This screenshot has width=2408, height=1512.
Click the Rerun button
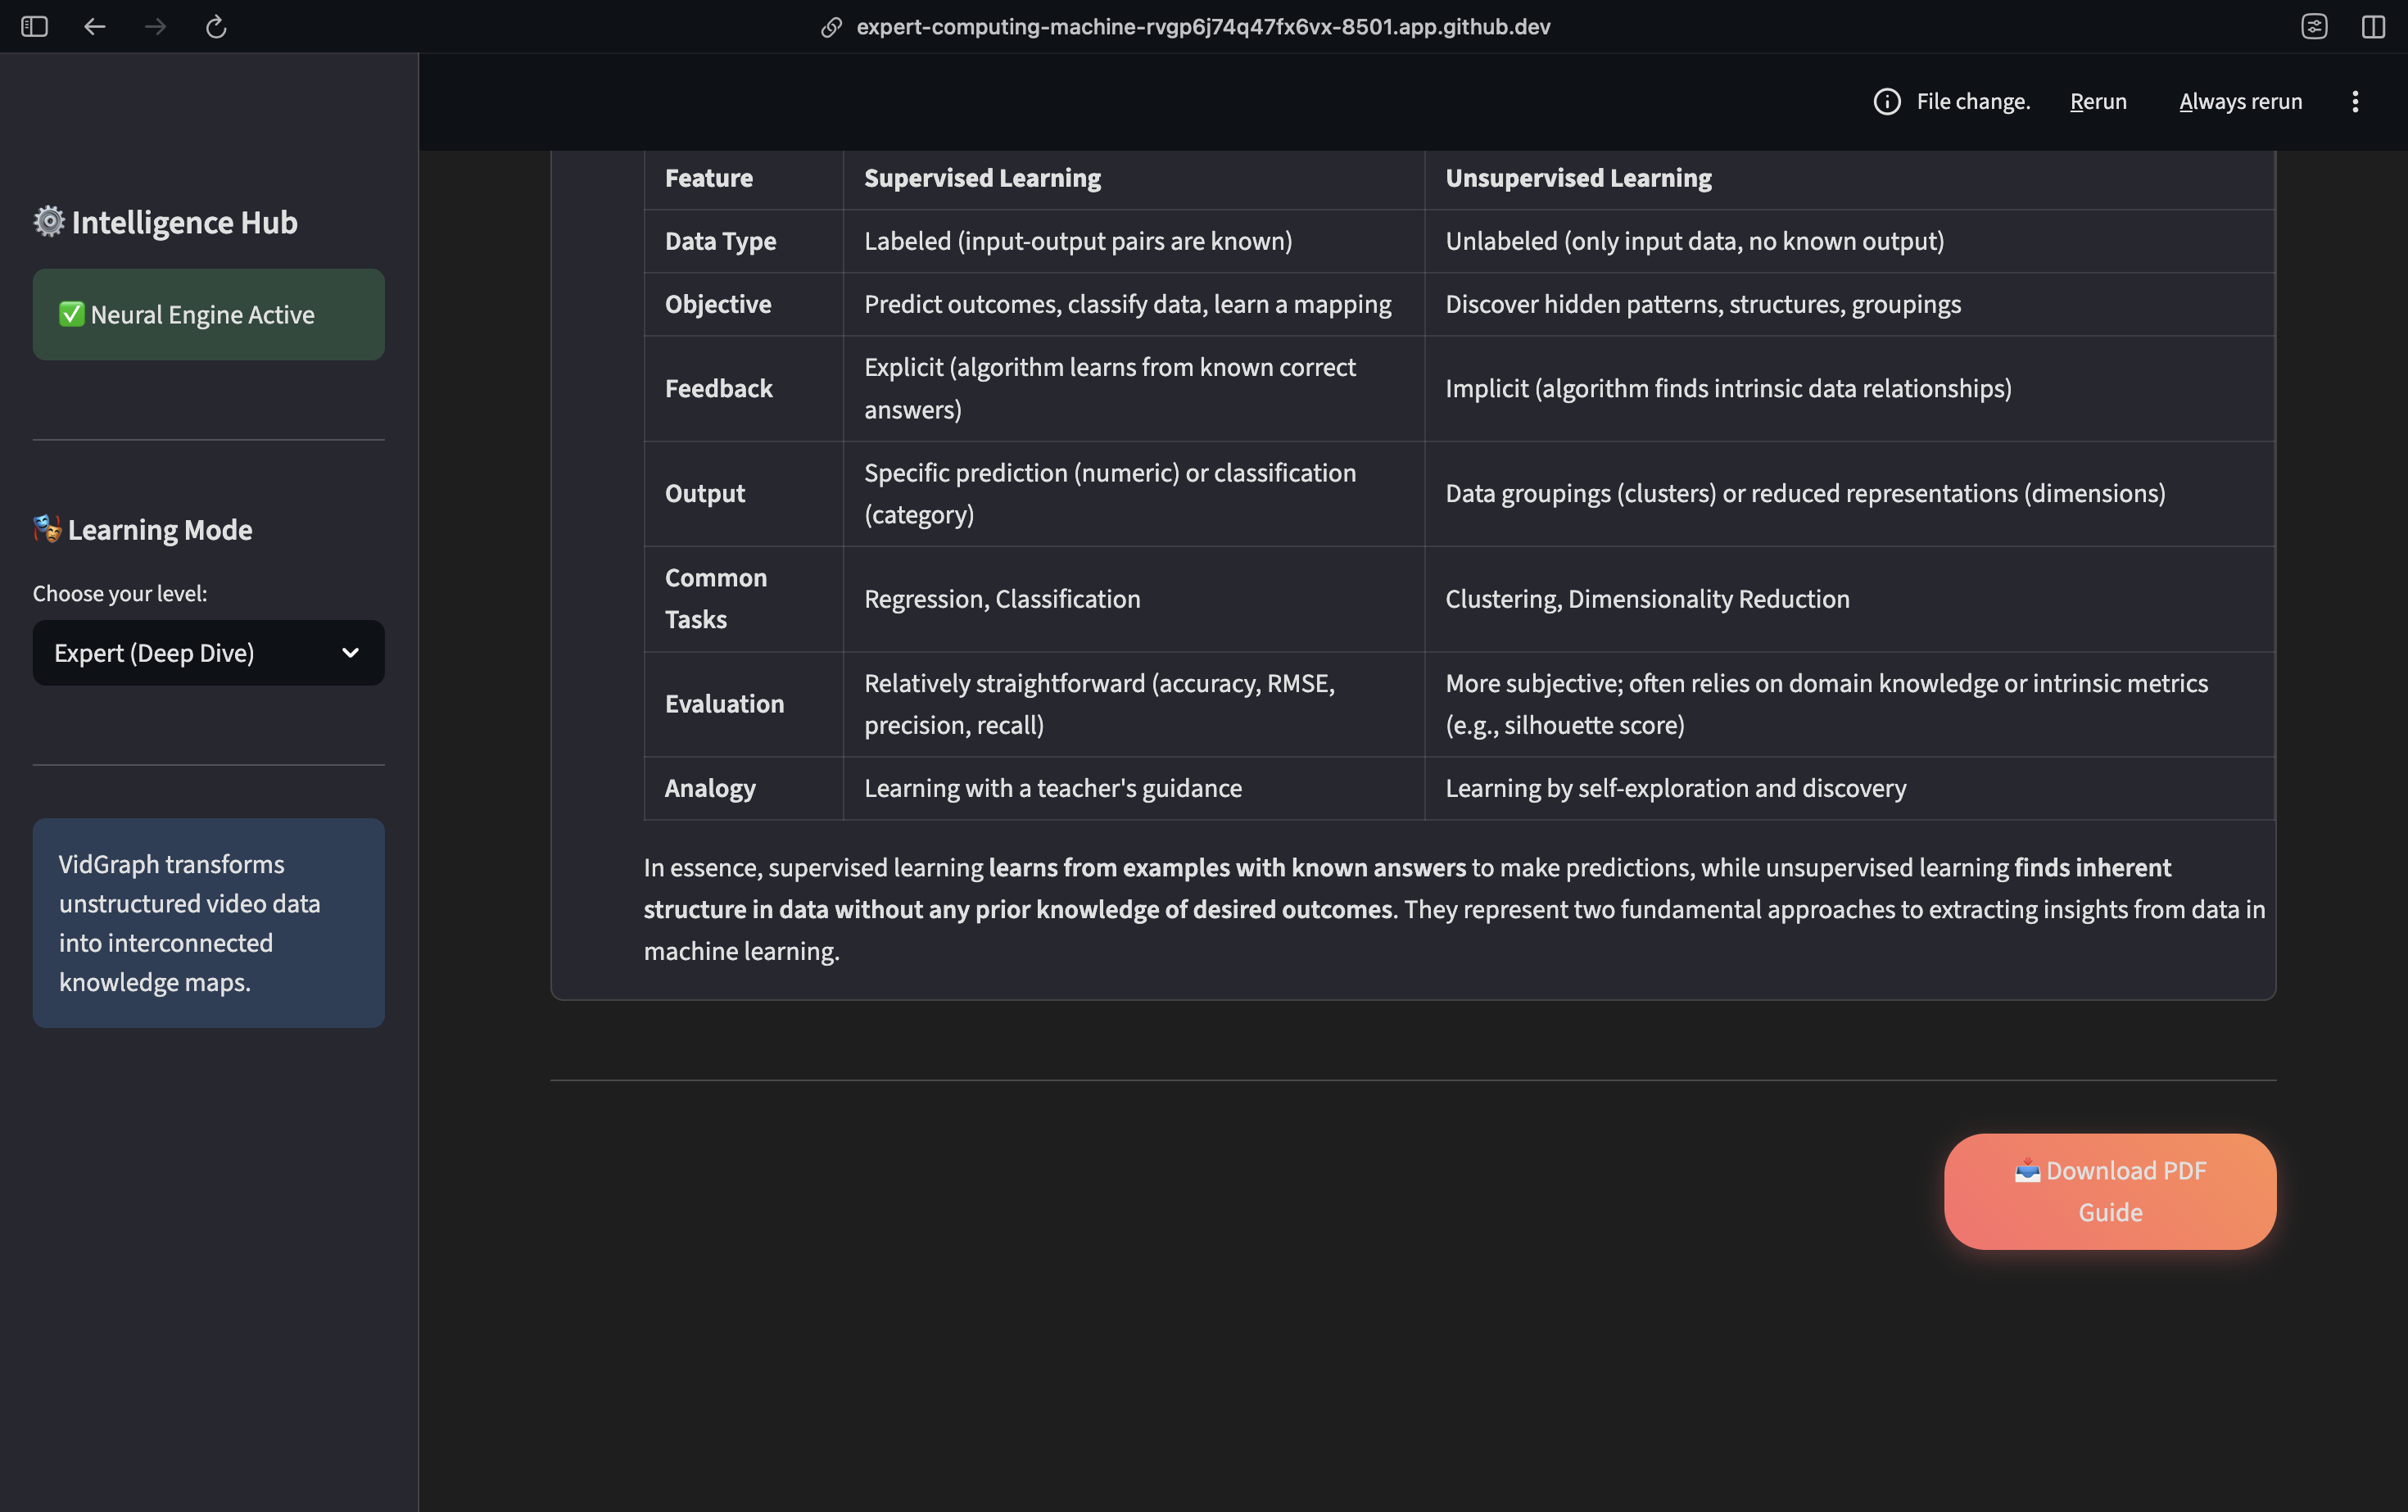click(x=2098, y=102)
